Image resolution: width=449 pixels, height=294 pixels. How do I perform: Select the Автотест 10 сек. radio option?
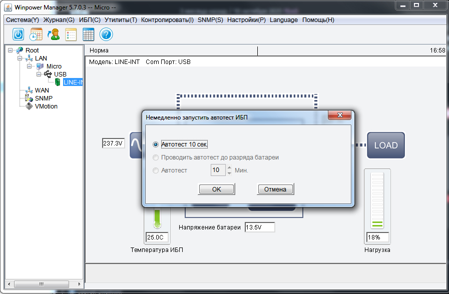[156, 144]
